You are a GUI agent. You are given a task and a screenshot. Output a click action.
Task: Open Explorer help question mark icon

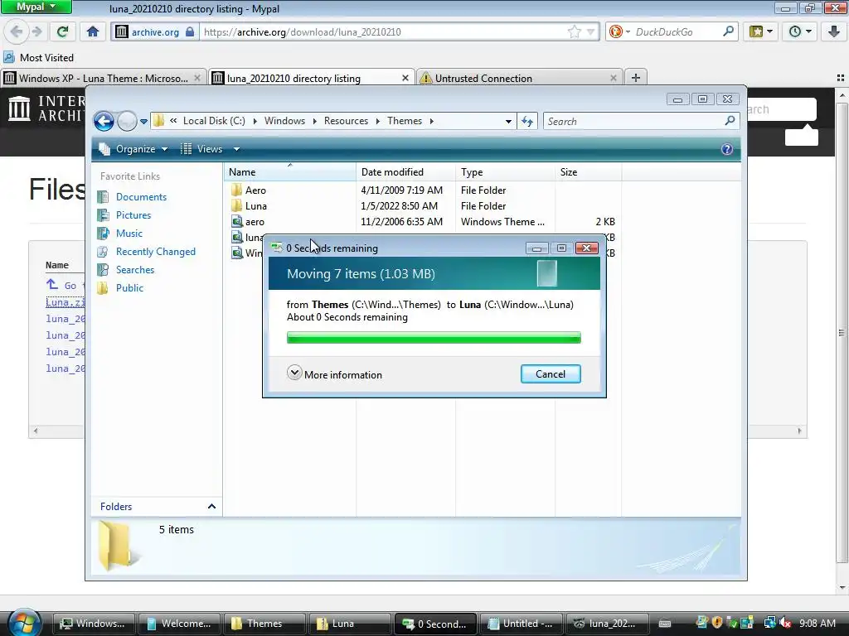726,149
